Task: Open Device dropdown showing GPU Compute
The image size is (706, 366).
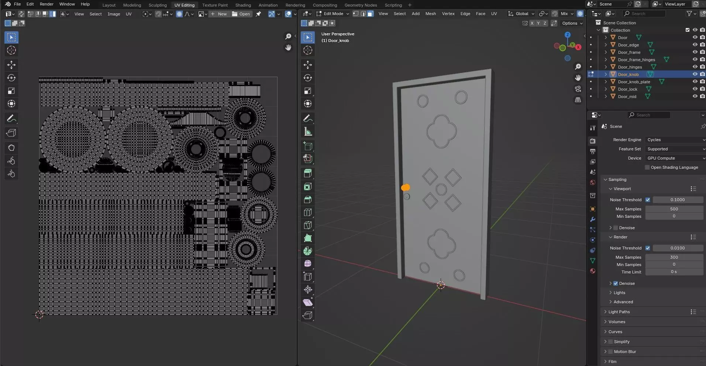Action: click(675, 158)
